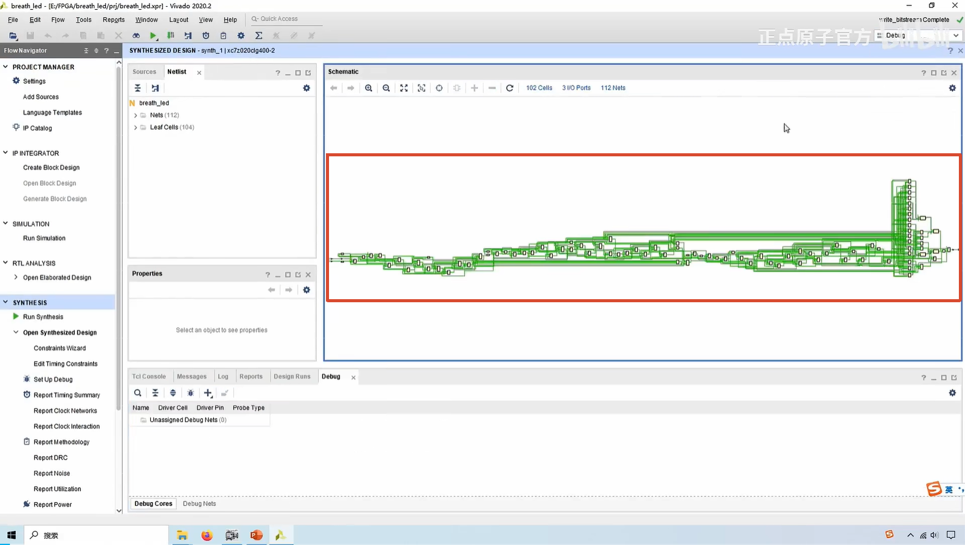Viewport: 965px width, 545px height.
Task: Collapse the IP INTEGRATOR section
Action: (x=6, y=153)
